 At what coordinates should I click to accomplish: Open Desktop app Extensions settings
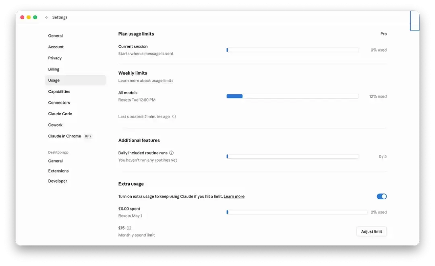coord(58,171)
